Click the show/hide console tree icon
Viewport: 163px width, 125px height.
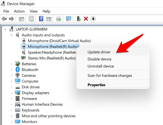(x=21, y=19)
